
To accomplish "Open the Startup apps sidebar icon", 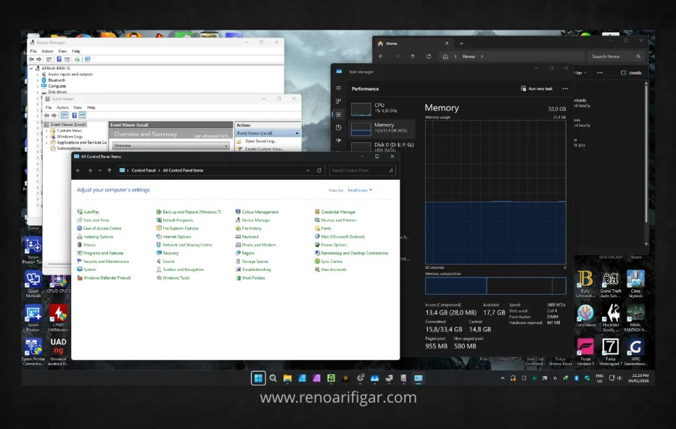I will tap(339, 140).
